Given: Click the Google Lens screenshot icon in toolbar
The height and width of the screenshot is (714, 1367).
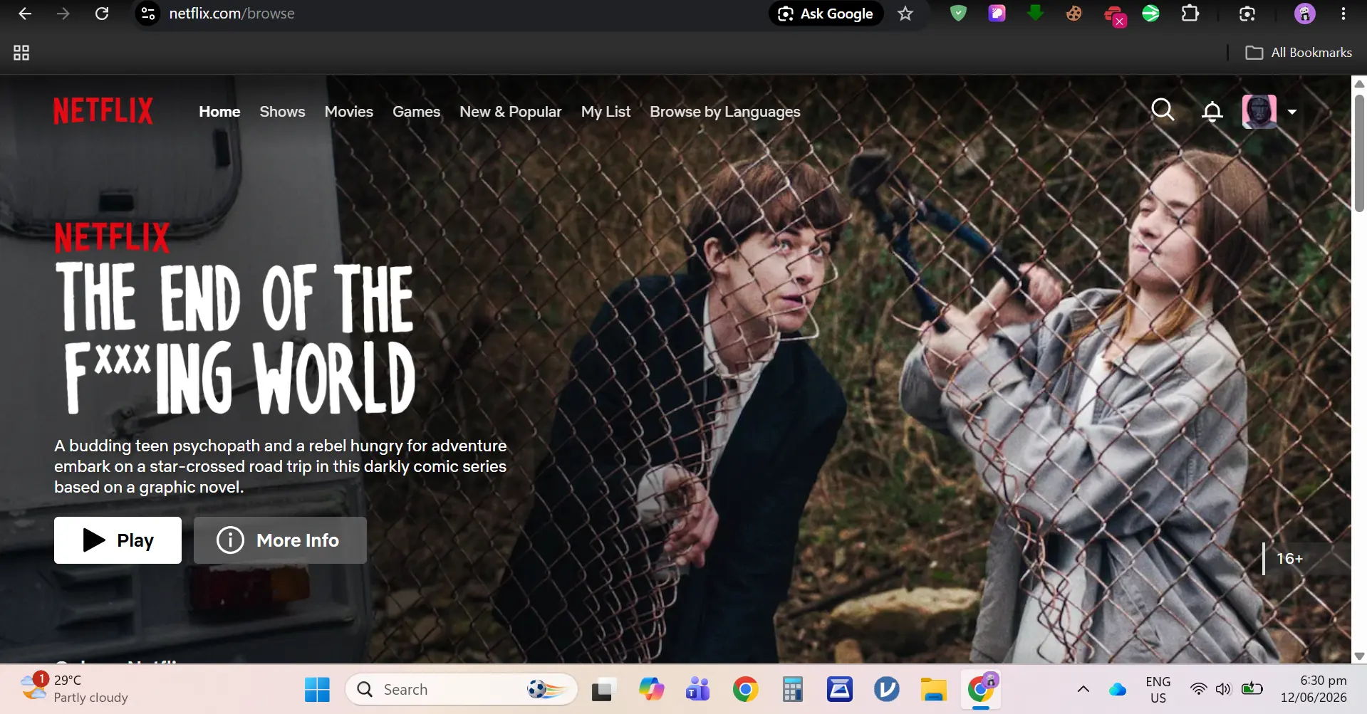Looking at the screenshot, I should [x=1247, y=14].
